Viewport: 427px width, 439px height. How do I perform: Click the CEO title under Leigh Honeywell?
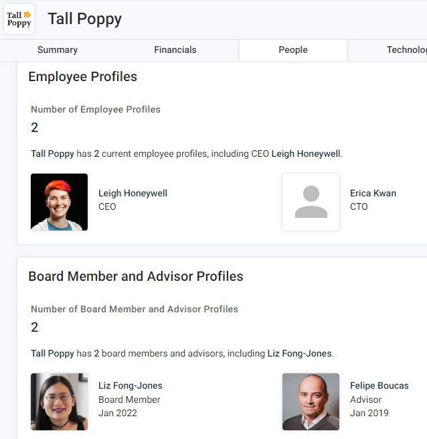tap(107, 206)
